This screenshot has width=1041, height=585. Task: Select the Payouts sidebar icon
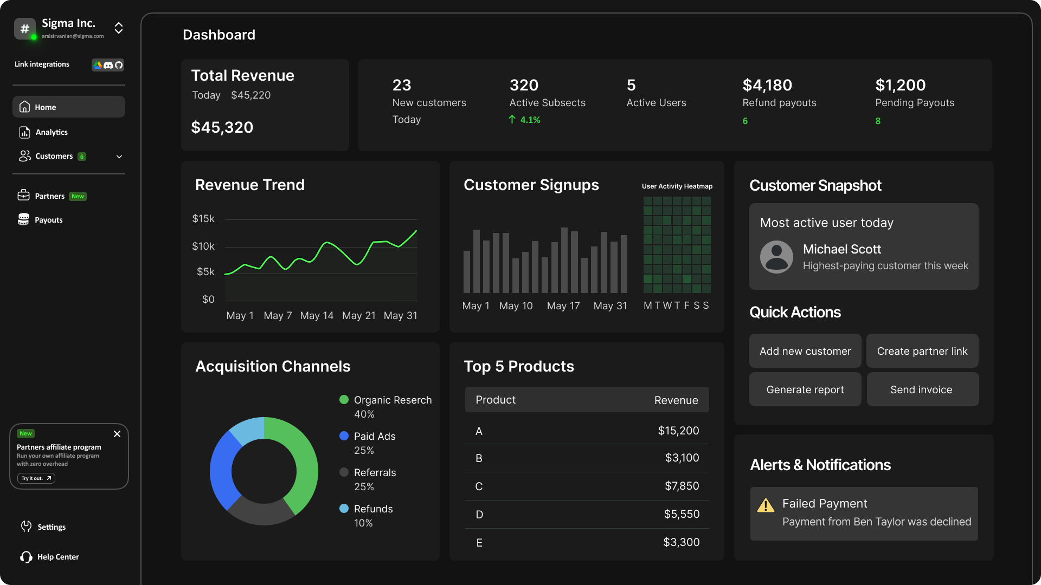[24, 219]
